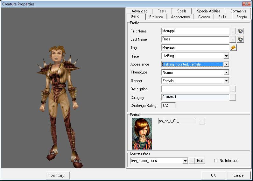This screenshot has width=253, height=181.
Task: Switch to the Feats tab
Action: (x=162, y=11)
